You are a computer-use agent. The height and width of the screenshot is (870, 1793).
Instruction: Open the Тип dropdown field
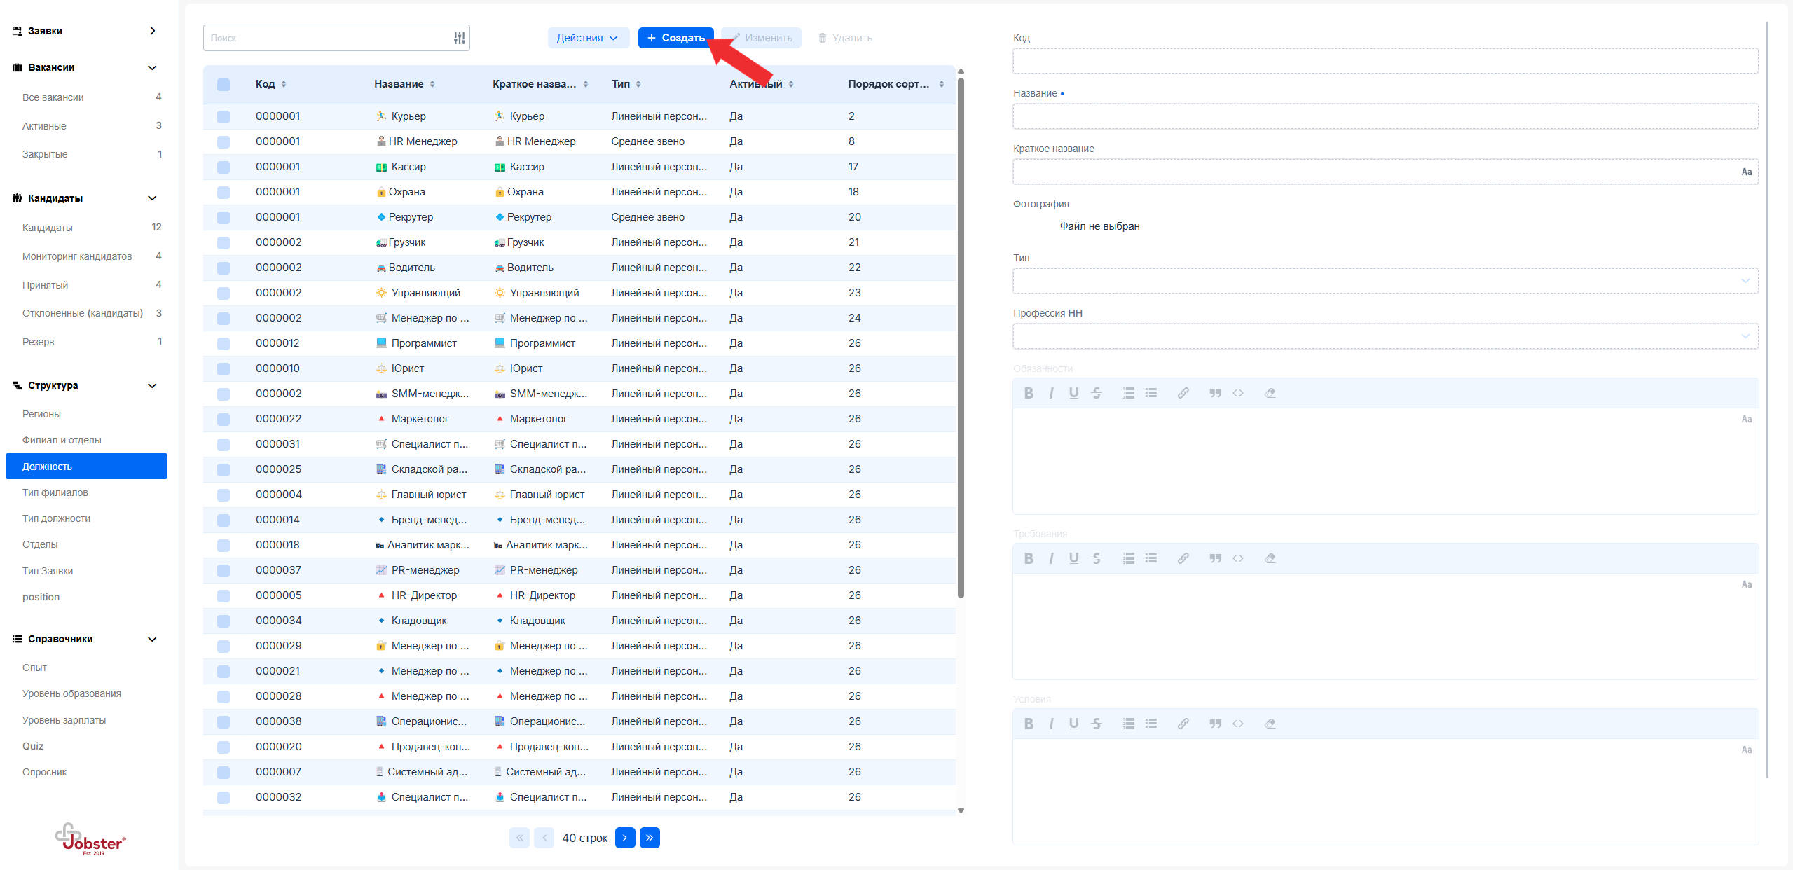(x=1385, y=281)
